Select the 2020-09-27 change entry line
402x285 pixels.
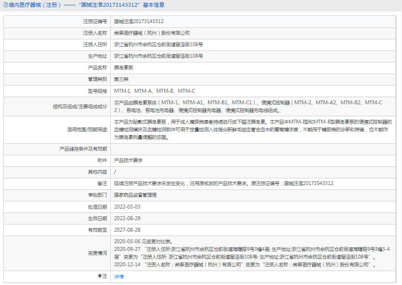pos(252,253)
